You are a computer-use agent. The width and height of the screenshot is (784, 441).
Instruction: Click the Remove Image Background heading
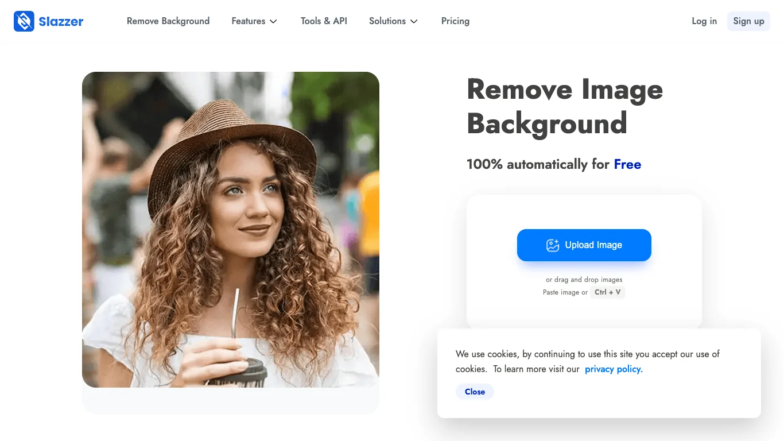coord(565,107)
